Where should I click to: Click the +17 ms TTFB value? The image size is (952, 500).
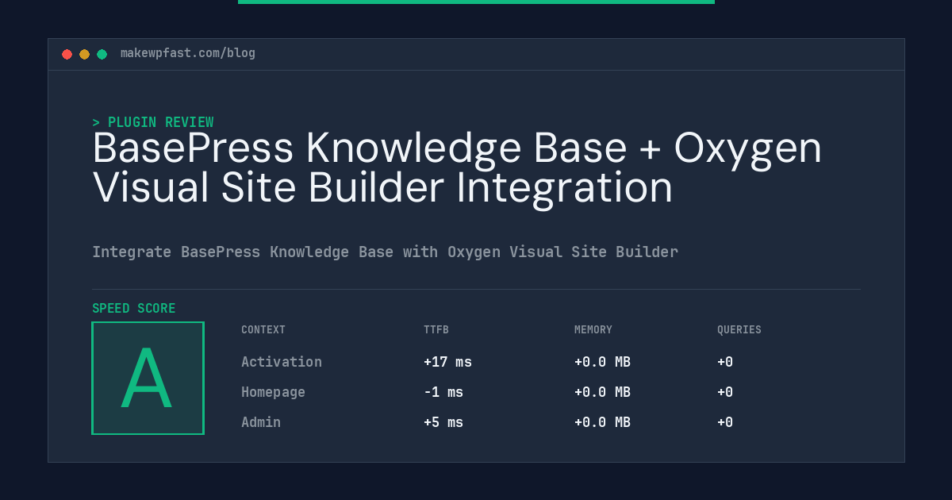(x=447, y=362)
